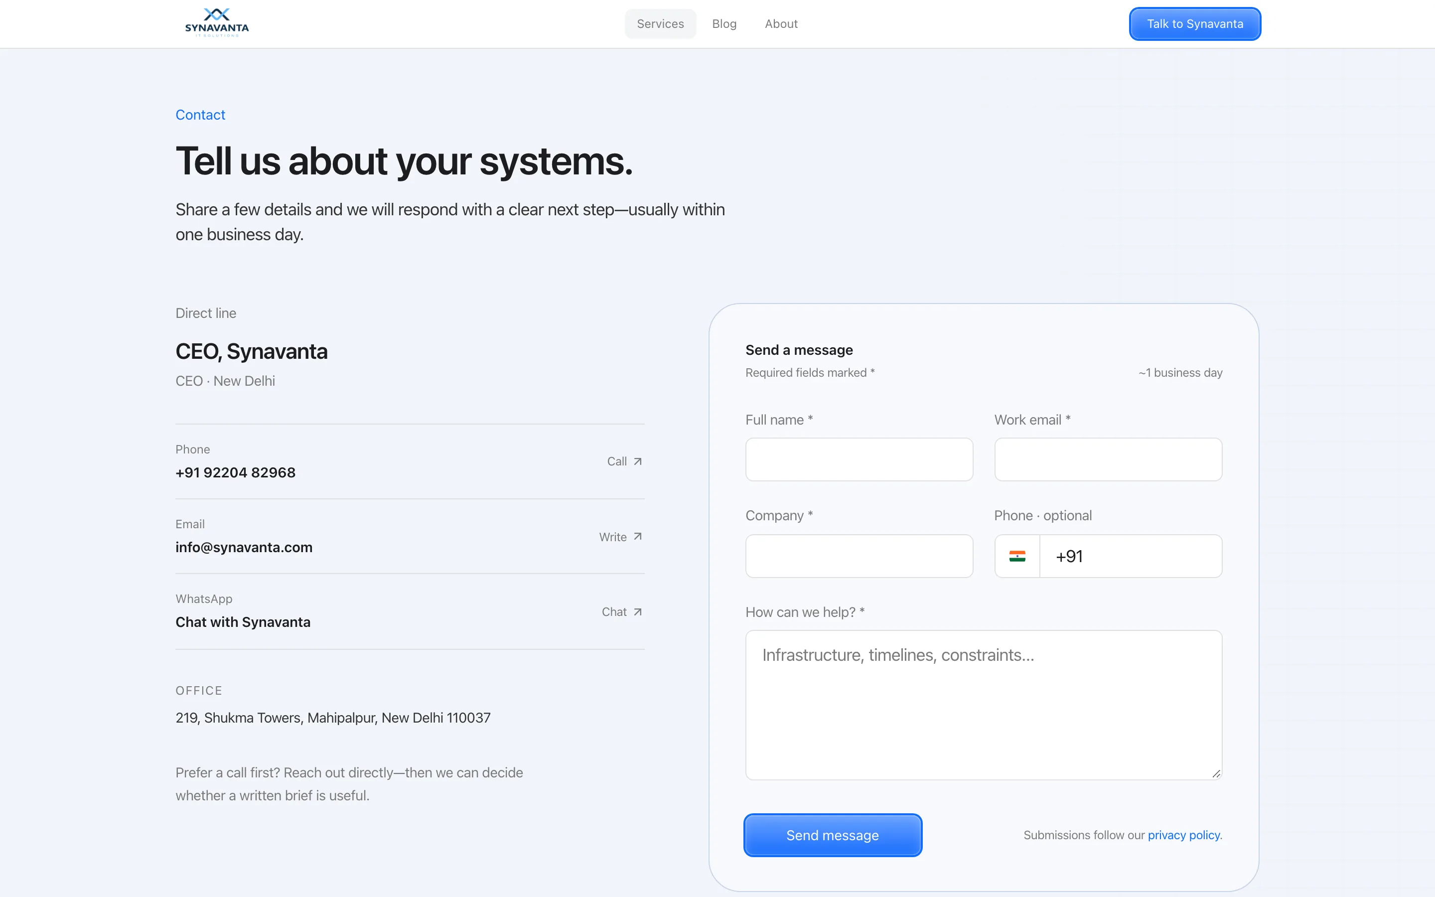Click the Chat with Synavanta text

point(243,622)
